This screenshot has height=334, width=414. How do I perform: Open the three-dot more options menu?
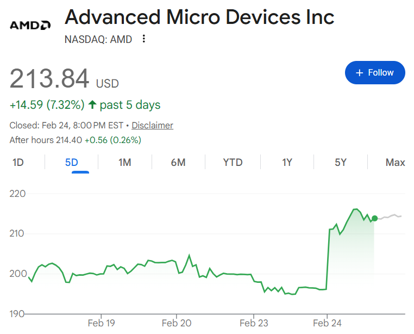click(143, 39)
